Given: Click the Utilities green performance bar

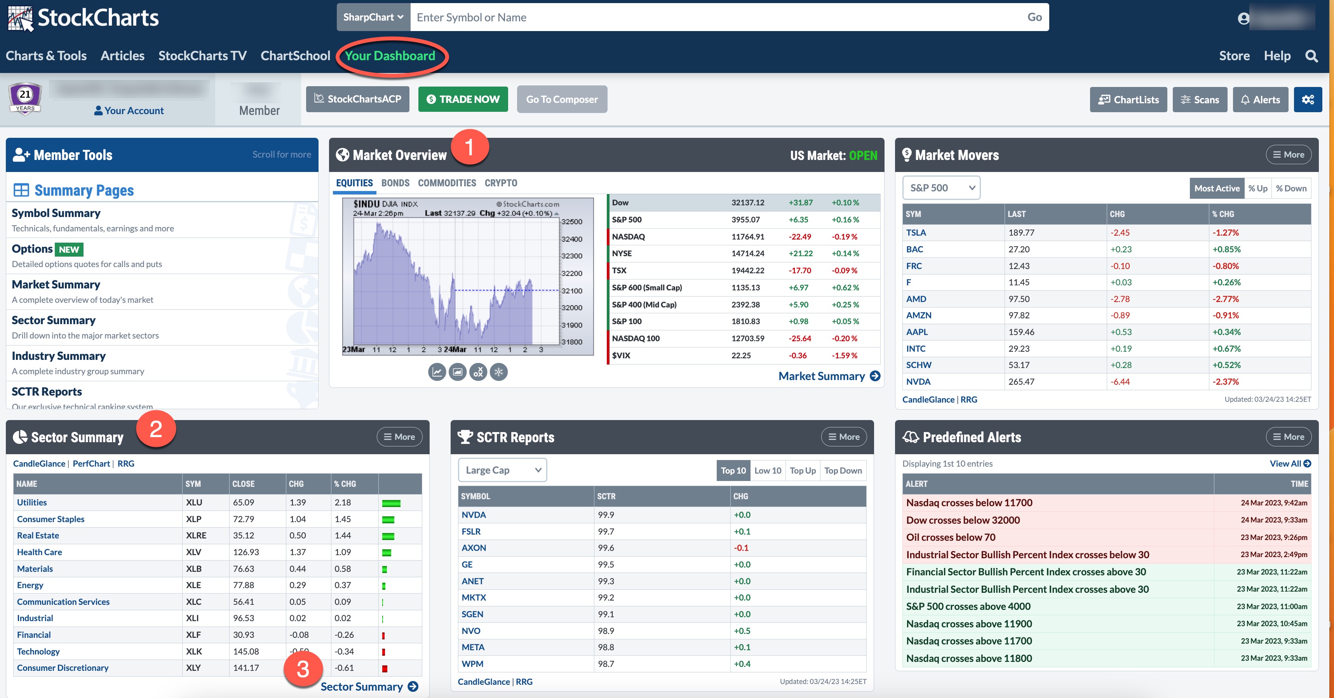Looking at the screenshot, I should [x=391, y=503].
